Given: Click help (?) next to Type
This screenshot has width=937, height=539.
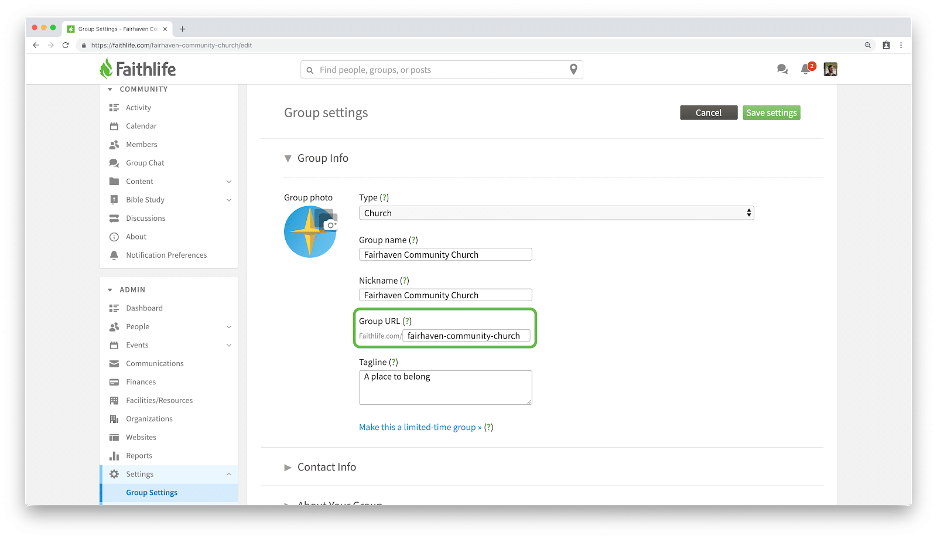Looking at the screenshot, I should (x=384, y=197).
